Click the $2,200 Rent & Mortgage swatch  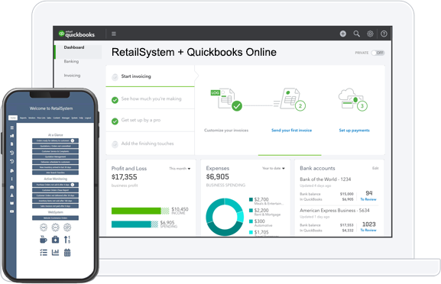pyautogui.click(x=251, y=210)
